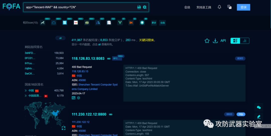
Task: Click the search magnifier icon
Action: click(x=145, y=7)
